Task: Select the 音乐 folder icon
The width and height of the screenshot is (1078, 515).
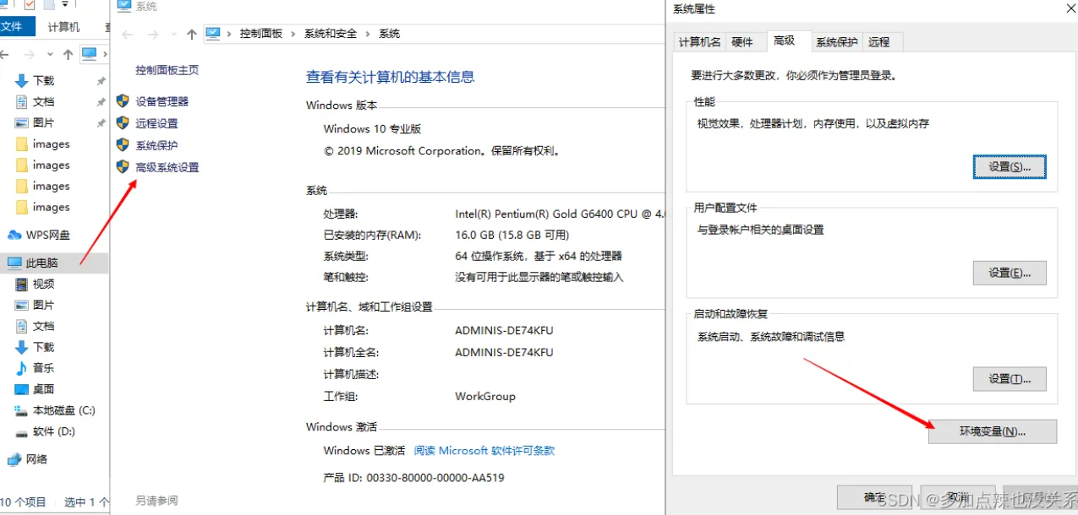Action: coord(23,368)
